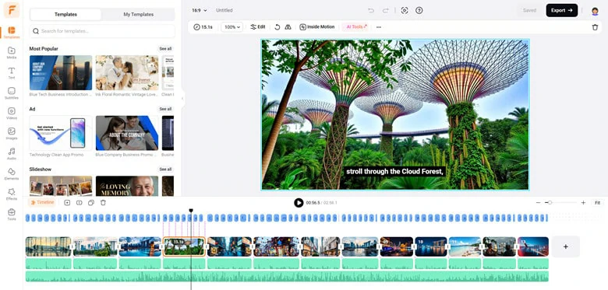Click the rotate icon in the toolbar
The image size is (608, 290).
(277, 27)
